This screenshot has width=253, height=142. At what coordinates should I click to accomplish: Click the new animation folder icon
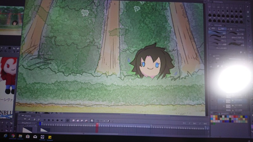73,121
